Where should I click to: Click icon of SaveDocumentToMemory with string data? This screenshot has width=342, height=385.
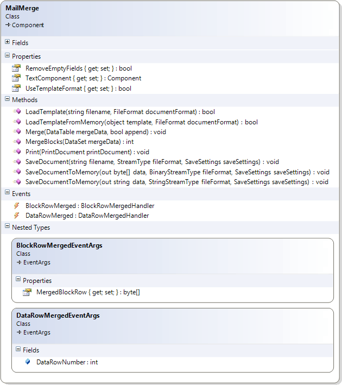17,182
